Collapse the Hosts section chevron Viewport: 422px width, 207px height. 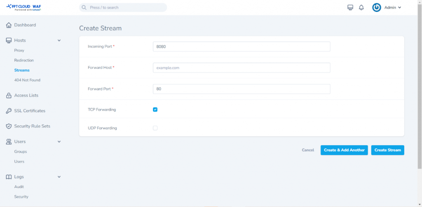tap(59, 40)
